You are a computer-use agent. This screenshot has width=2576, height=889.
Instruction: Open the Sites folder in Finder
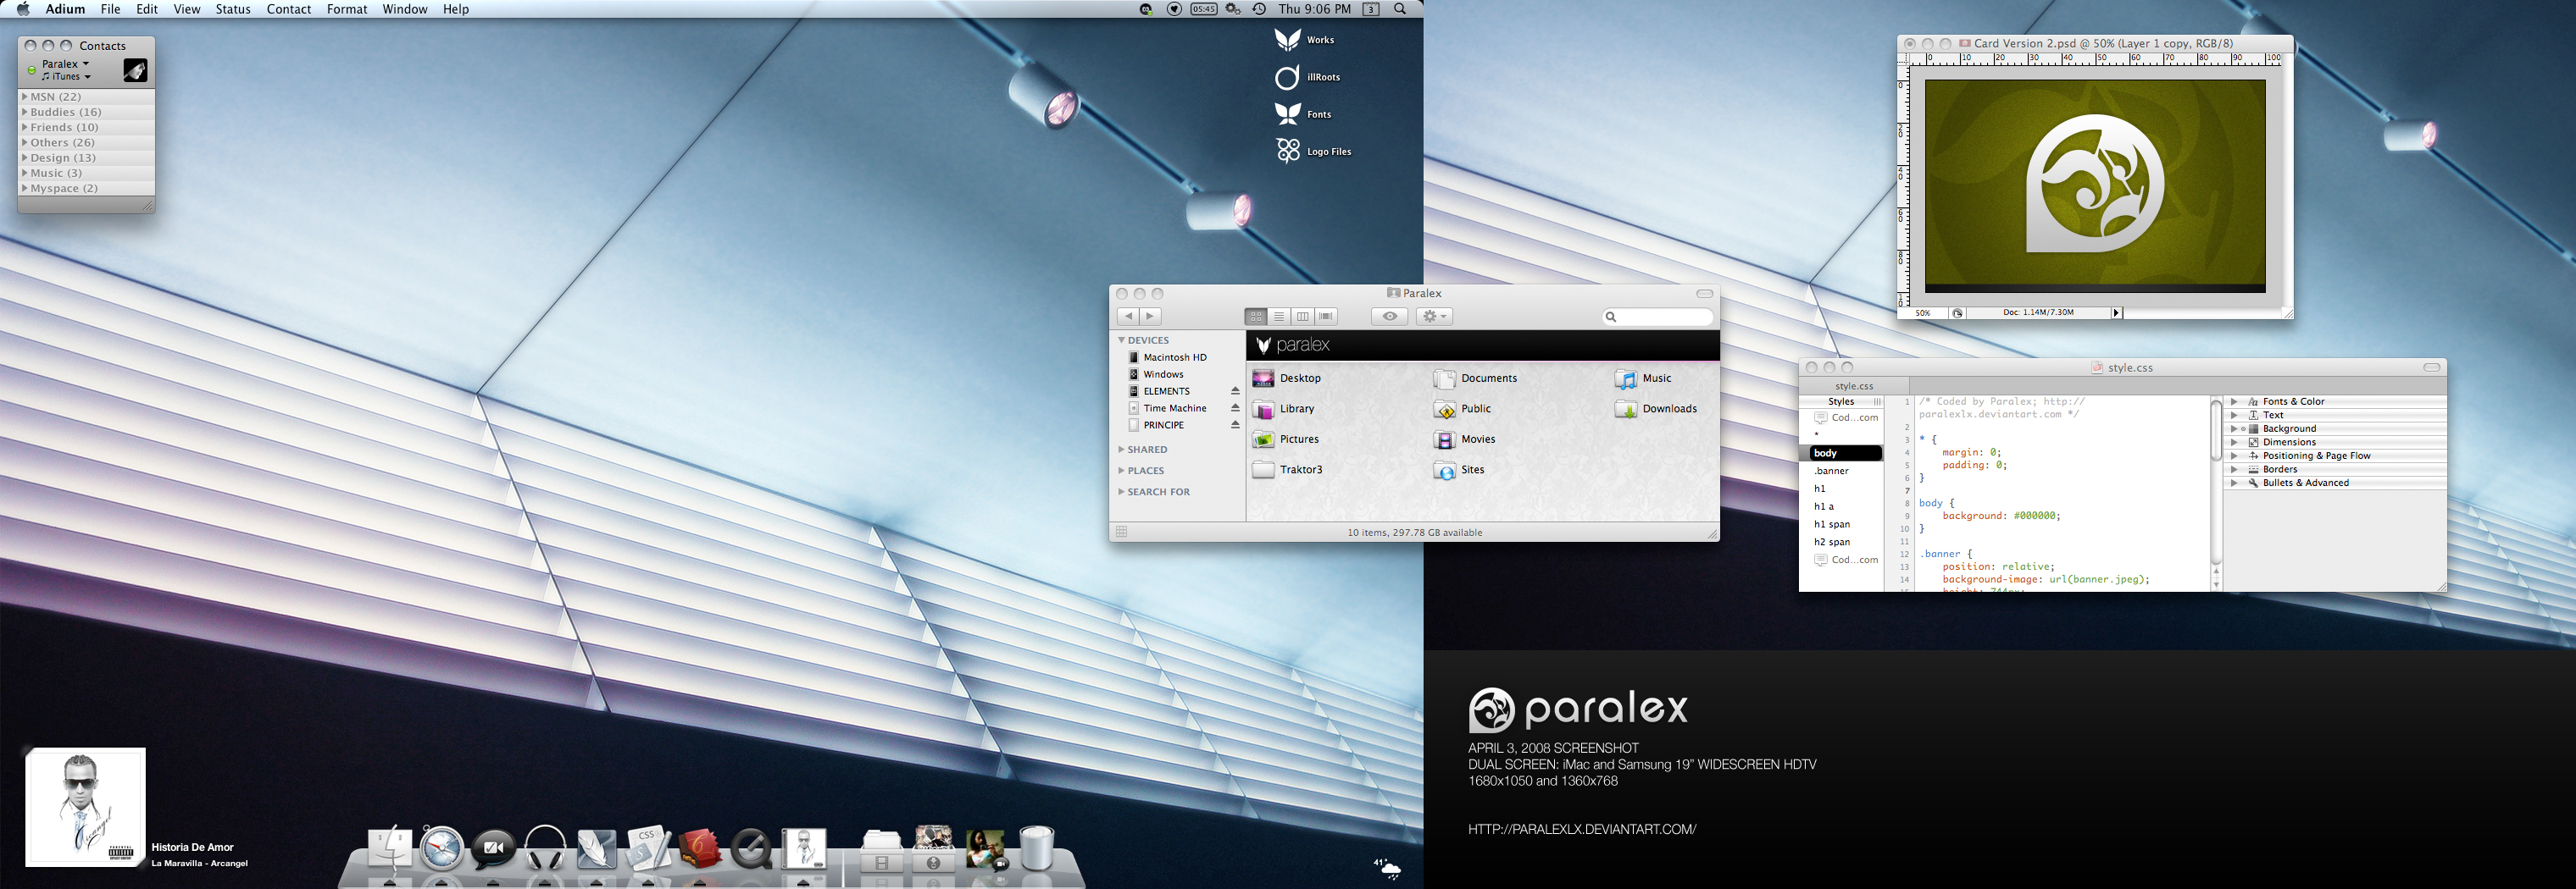pyautogui.click(x=1459, y=469)
